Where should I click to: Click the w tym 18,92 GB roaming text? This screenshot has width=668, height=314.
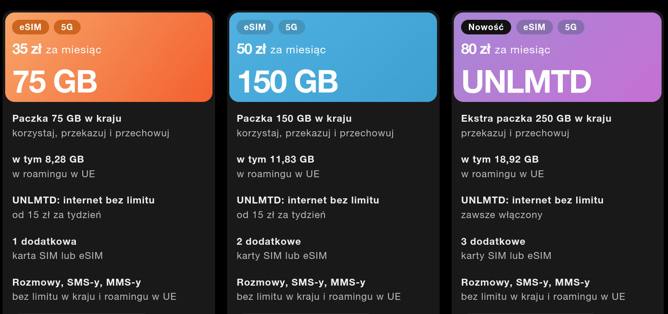(500, 160)
